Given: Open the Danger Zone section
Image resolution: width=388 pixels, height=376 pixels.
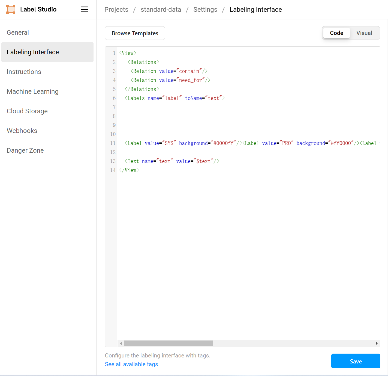Looking at the screenshot, I should 25,150.
